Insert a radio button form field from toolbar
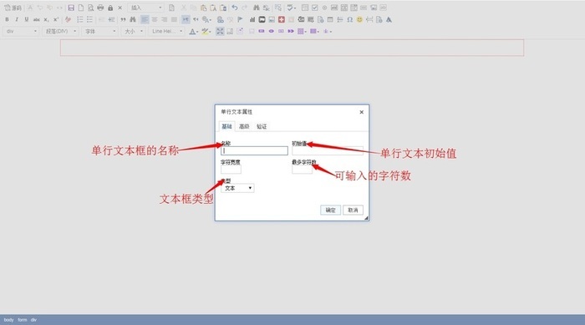Screen dimensions: 585x325 324,8
